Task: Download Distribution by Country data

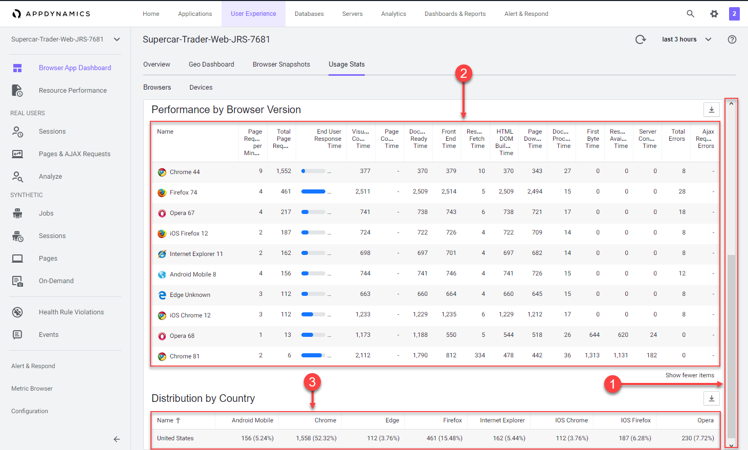Action: click(x=712, y=398)
